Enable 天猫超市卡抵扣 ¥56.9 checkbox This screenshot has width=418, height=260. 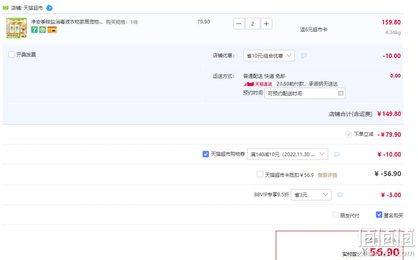(260, 174)
